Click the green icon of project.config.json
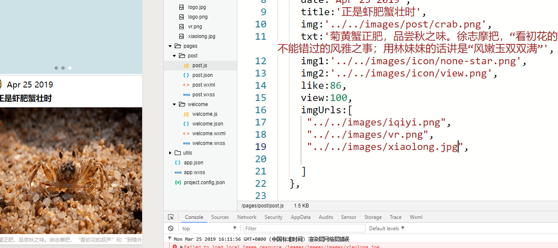 [178, 183]
